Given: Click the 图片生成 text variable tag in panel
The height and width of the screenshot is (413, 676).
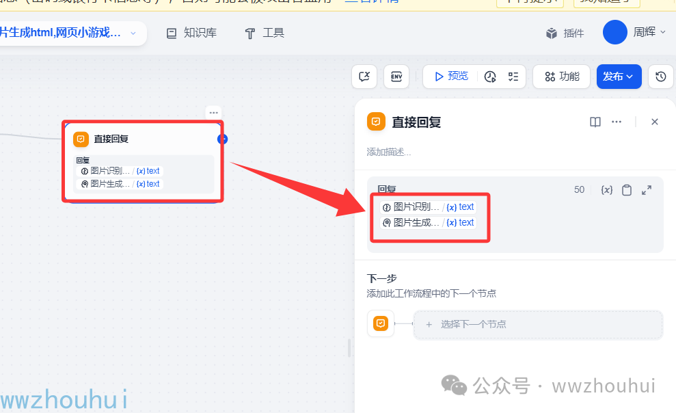Looking at the screenshot, I should pos(428,223).
